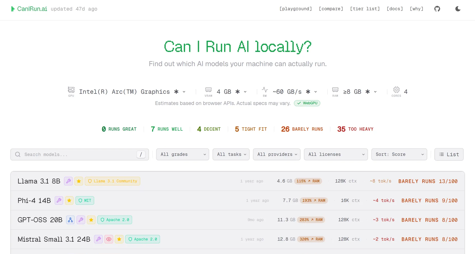Toggle dark mode moon icon
This screenshot has height=254, width=475.
click(x=458, y=9)
